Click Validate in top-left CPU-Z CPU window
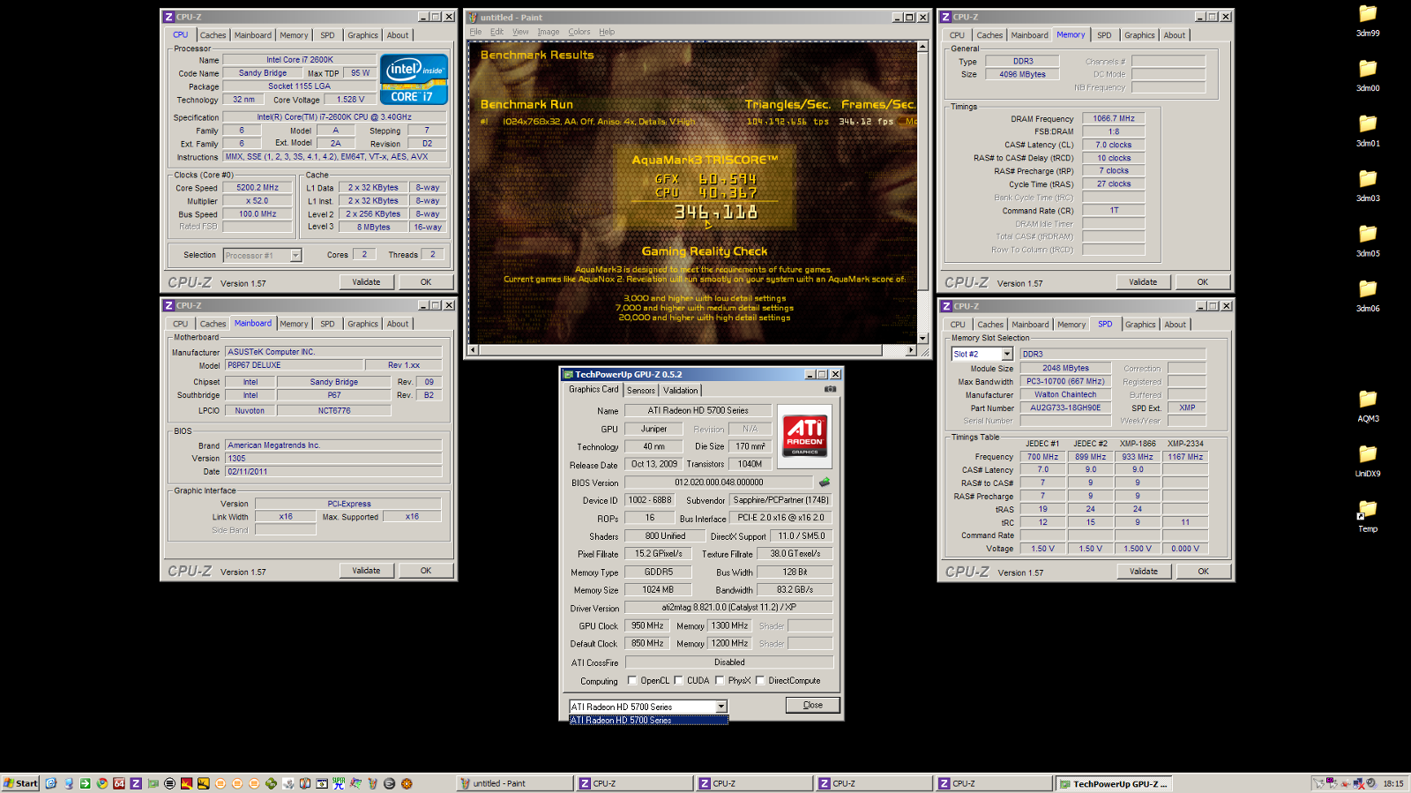Image resolution: width=1411 pixels, height=793 pixels. [x=366, y=282]
